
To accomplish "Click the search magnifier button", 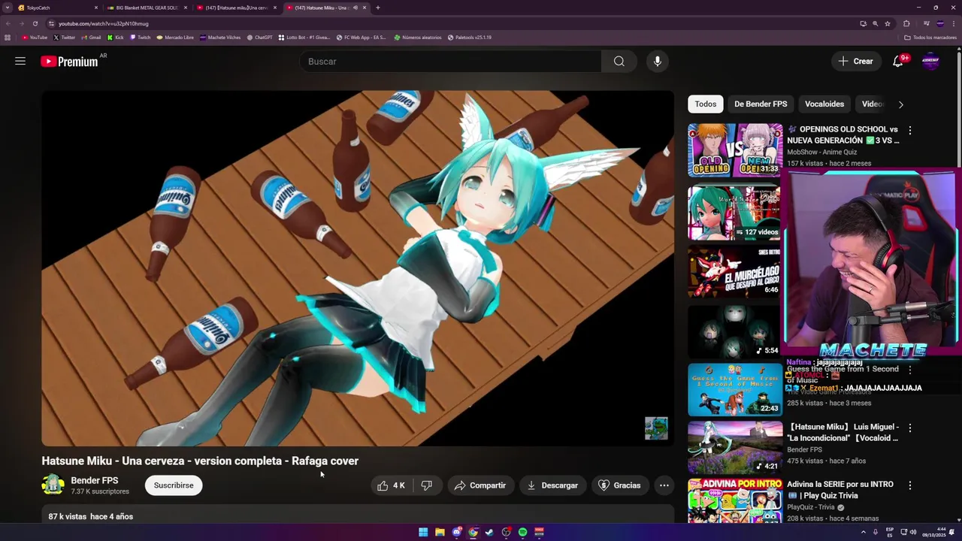I will pos(619,62).
